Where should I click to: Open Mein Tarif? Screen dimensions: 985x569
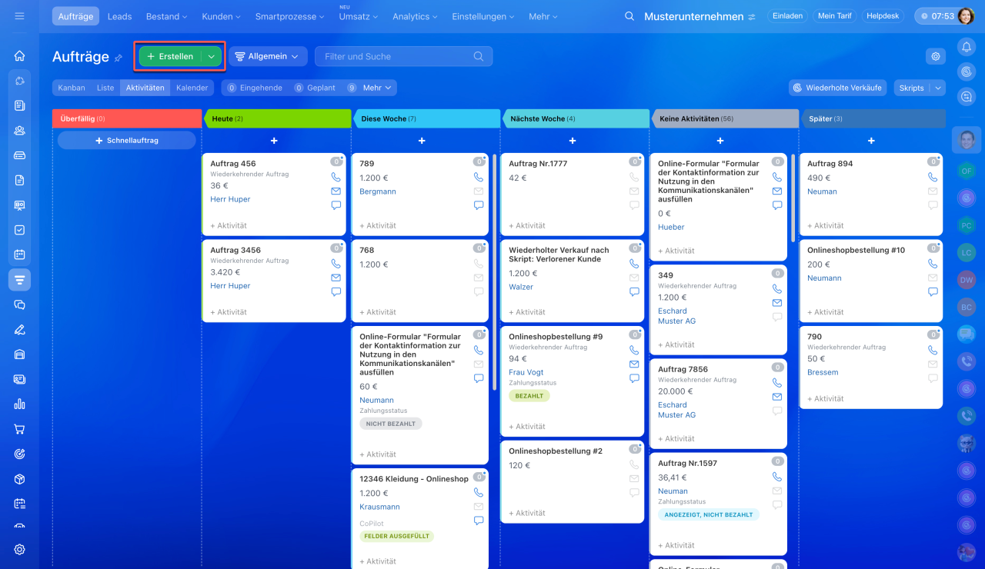click(x=835, y=16)
